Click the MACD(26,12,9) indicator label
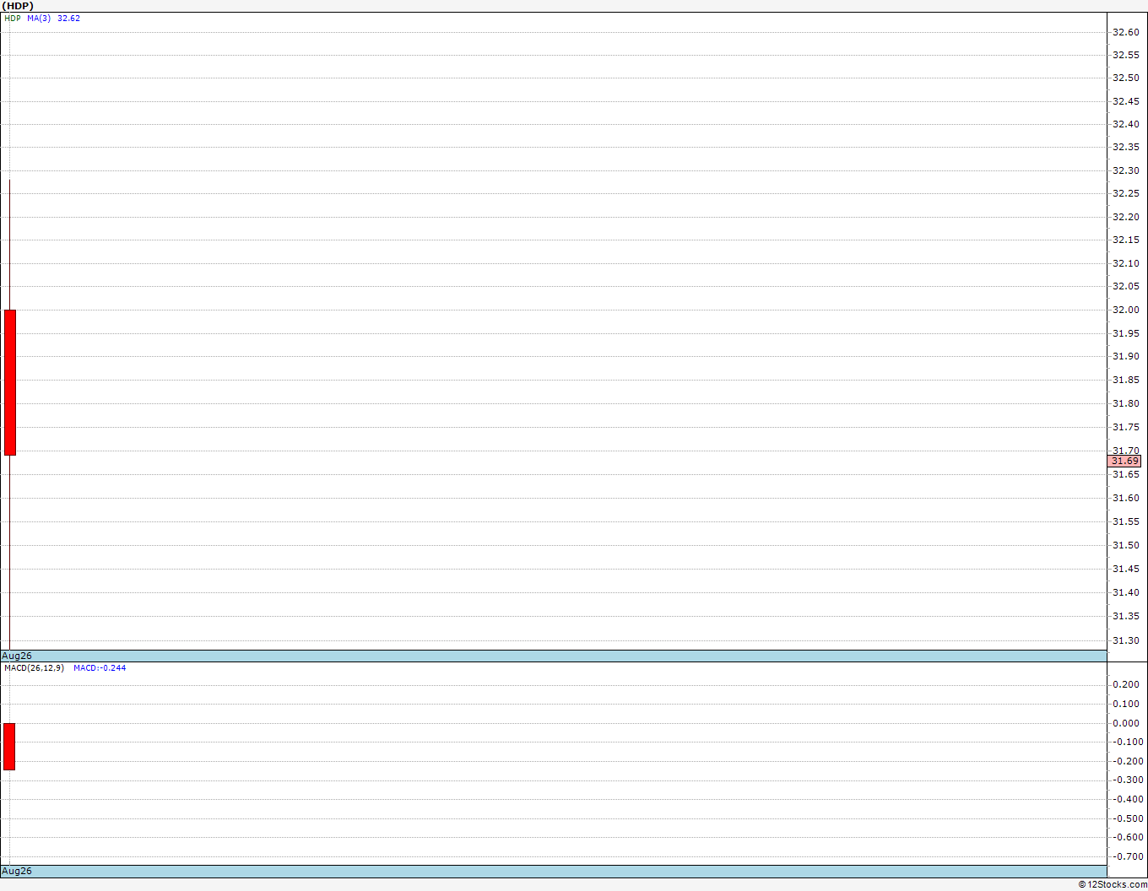The height and width of the screenshot is (891, 1148). (x=34, y=667)
